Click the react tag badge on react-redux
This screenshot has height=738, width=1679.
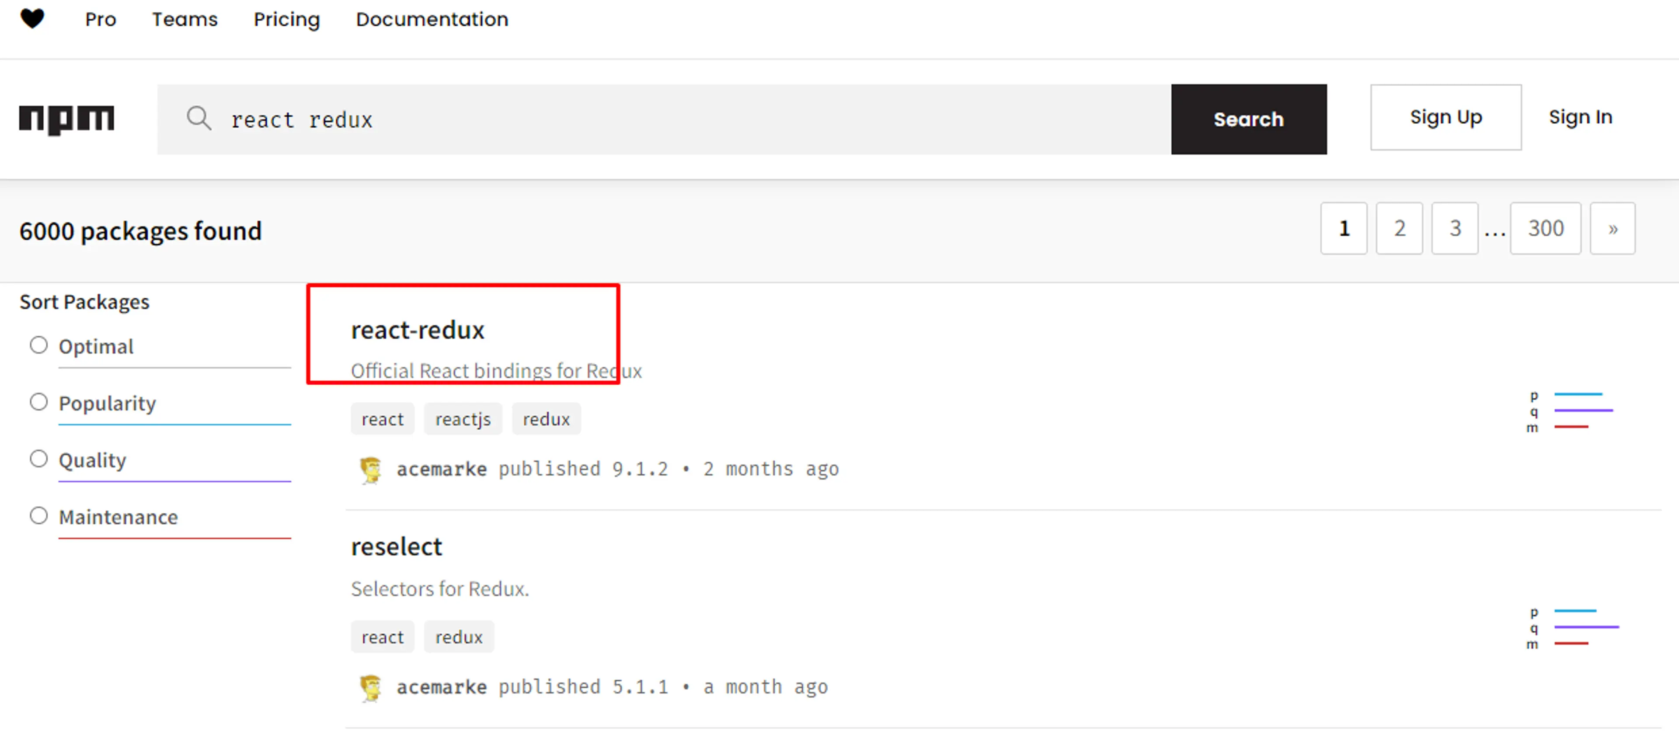[x=383, y=419]
